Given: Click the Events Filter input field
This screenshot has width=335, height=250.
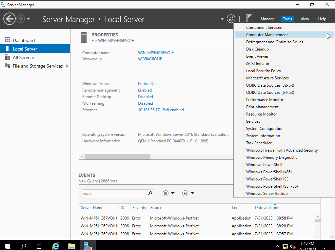Looking at the screenshot, I should (x=115, y=193).
